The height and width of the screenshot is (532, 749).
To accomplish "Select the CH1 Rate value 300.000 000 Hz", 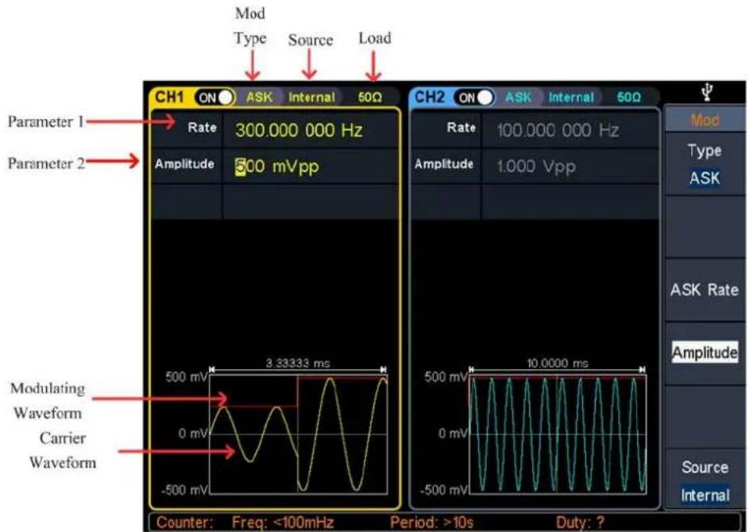I will tap(299, 130).
